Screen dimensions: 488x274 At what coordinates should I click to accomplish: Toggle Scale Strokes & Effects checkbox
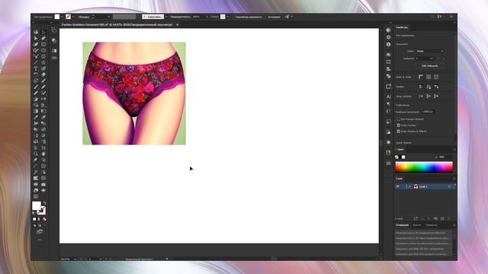pyautogui.click(x=398, y=132)
